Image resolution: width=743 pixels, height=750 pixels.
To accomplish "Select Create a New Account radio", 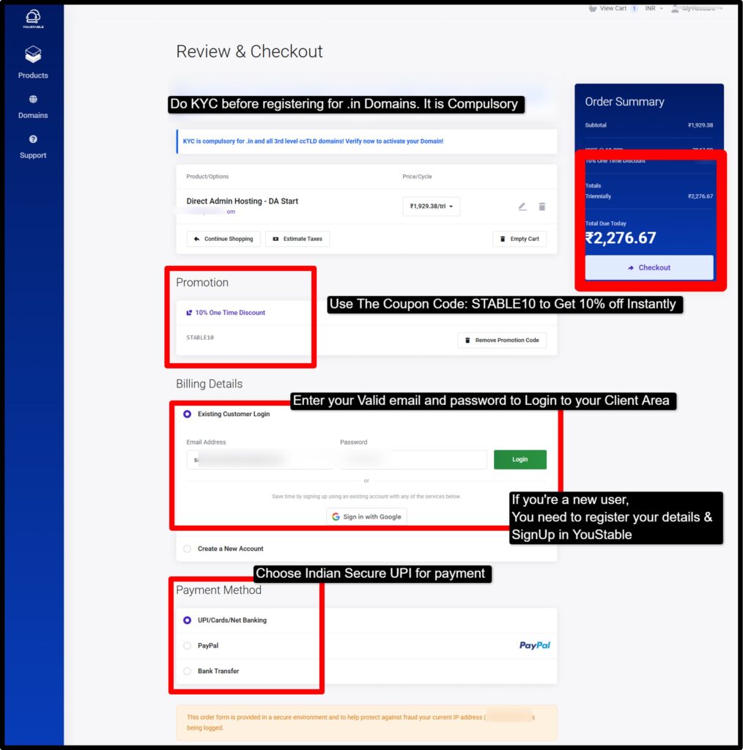I will pyautogui.click(x=187, y=549).
